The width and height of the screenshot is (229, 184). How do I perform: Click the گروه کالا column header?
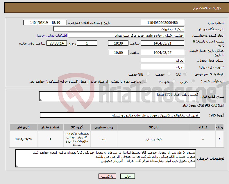[x=77, y=127]
